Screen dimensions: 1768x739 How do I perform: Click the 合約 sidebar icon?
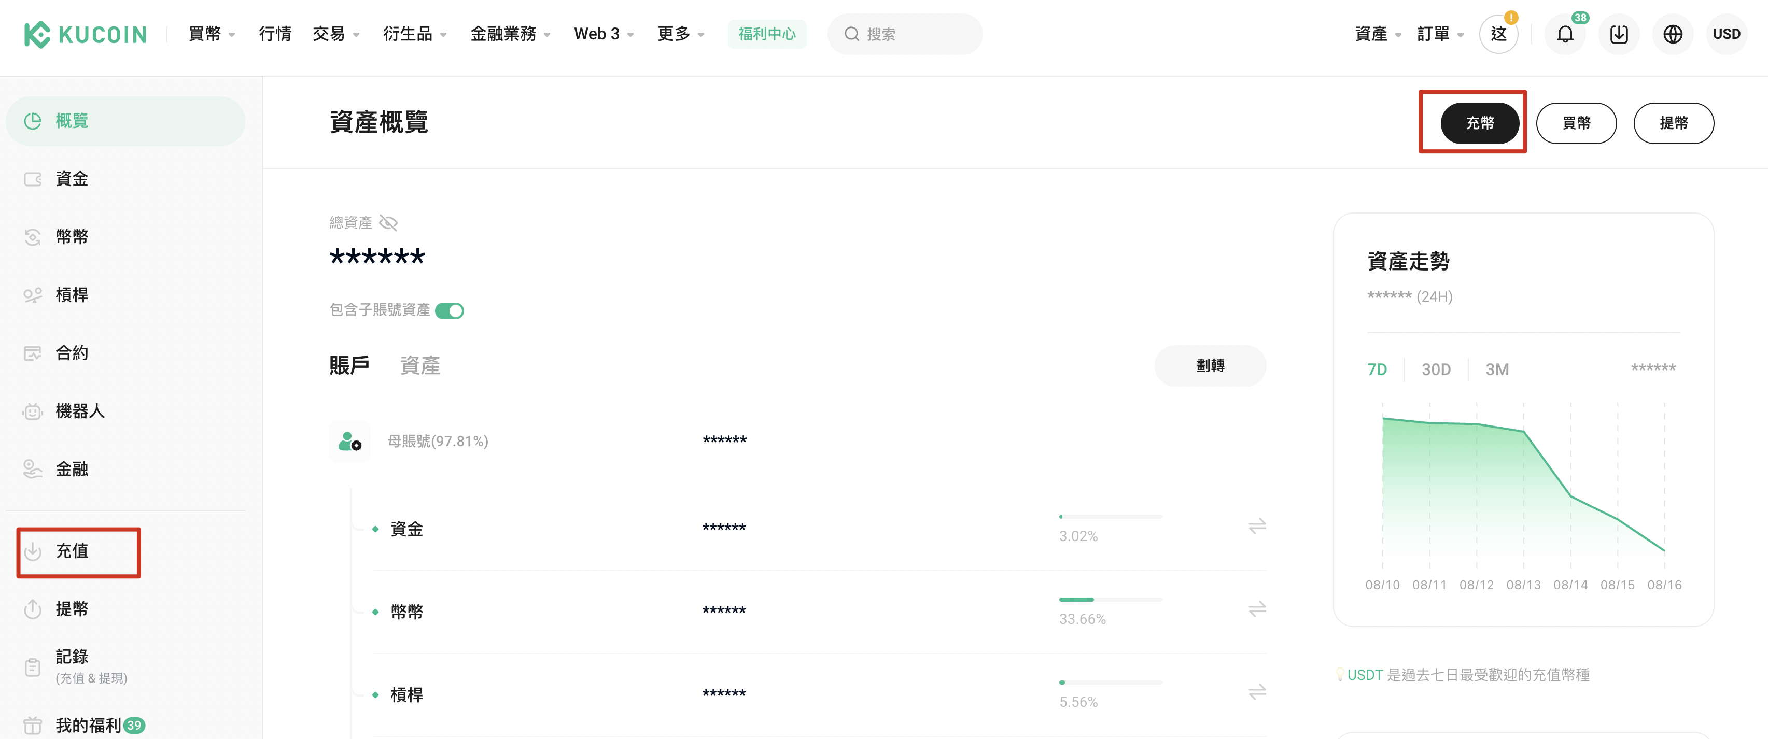click(x=32, y=353)
